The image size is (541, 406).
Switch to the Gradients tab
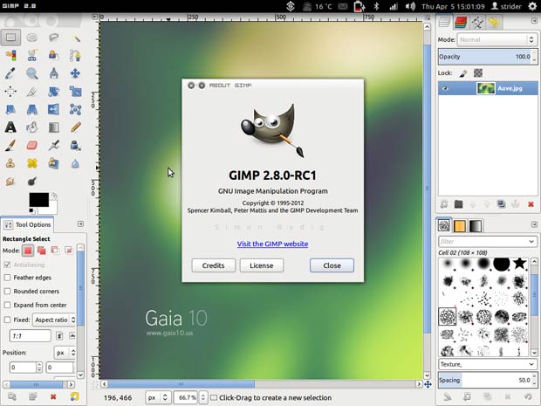click(x=476, y=226)
